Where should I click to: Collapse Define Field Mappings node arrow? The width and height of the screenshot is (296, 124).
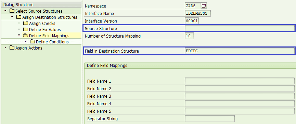tap(19, 36)
